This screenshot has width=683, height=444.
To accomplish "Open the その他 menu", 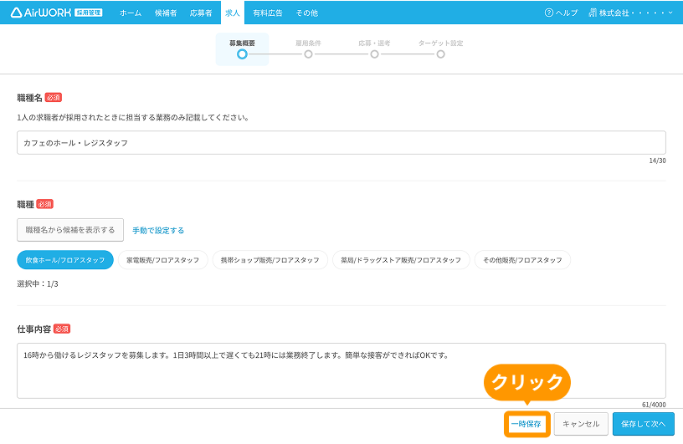I will (x=306, y=13).
